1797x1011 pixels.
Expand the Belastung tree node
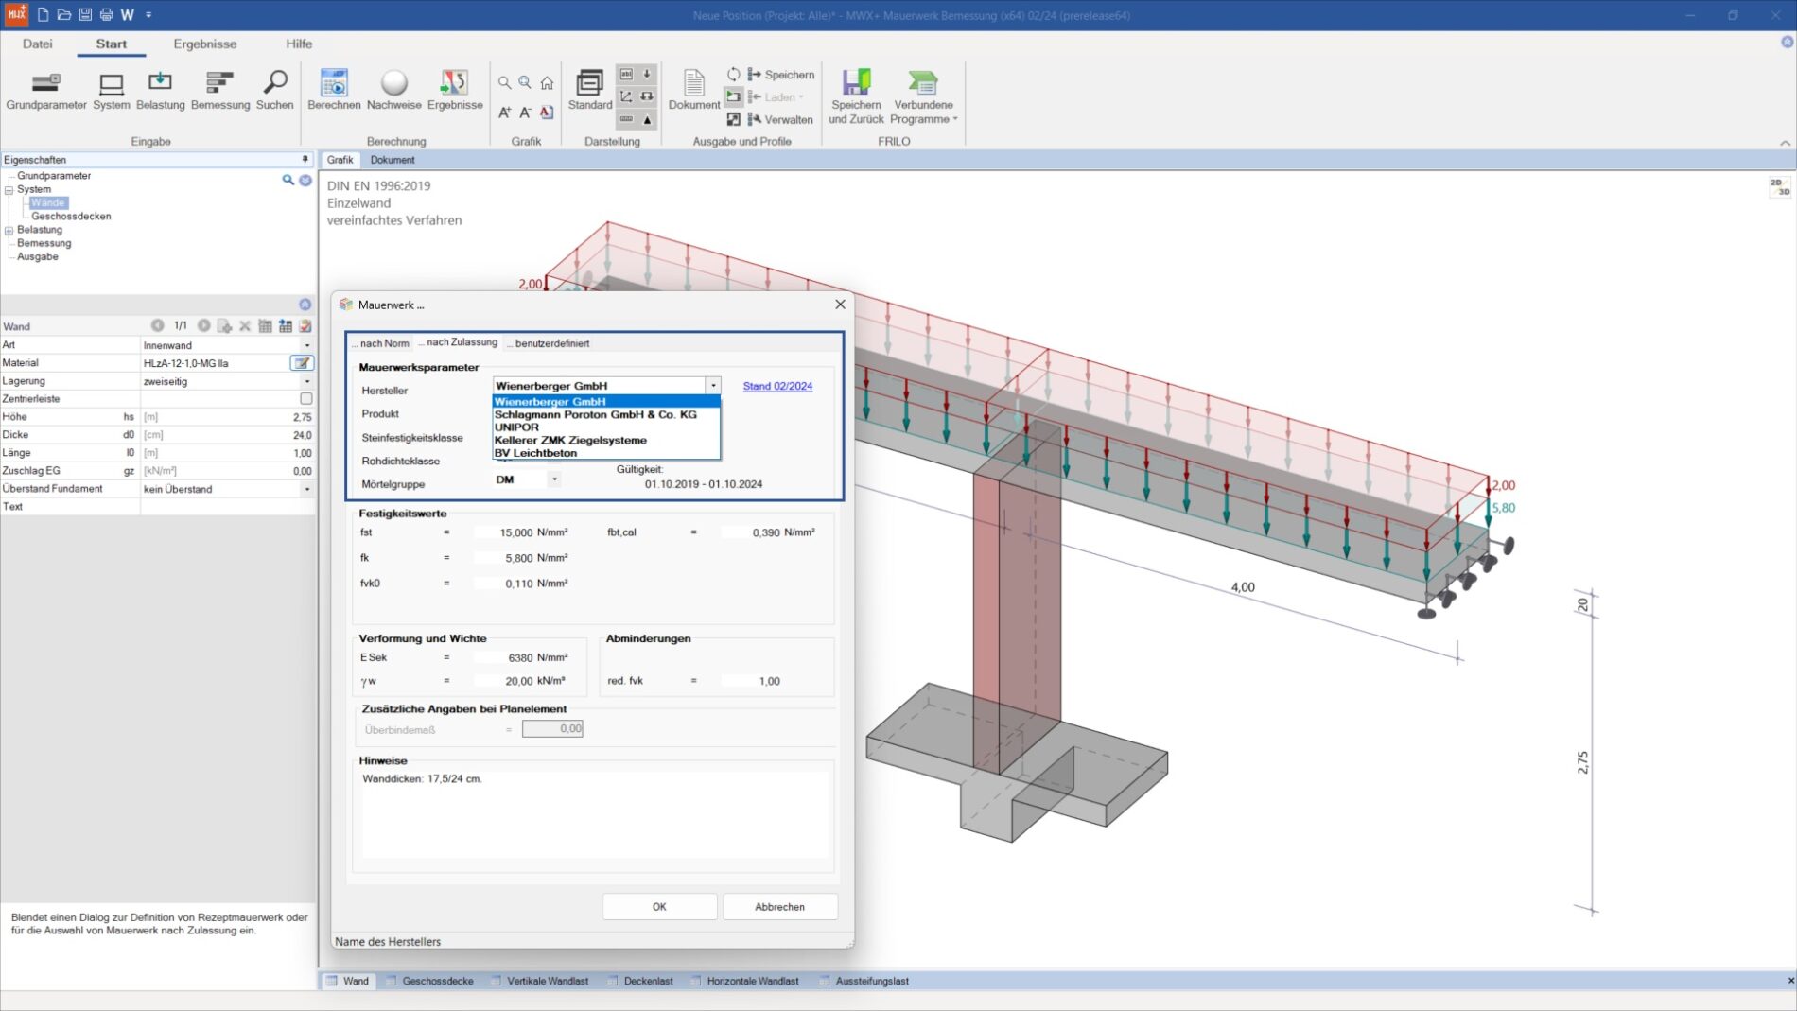[x=9, y=230]
